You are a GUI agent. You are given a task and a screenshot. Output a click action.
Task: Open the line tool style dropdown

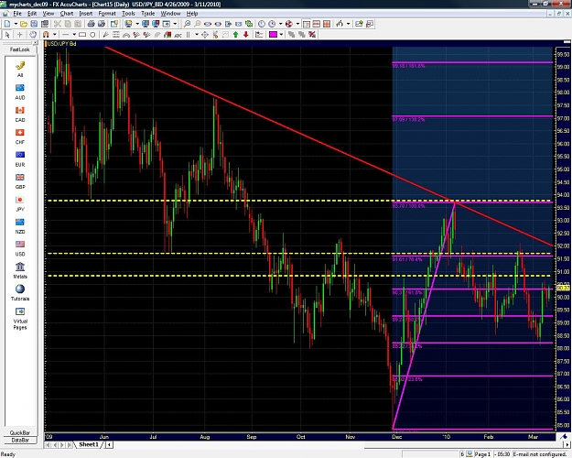pos(74,35)
